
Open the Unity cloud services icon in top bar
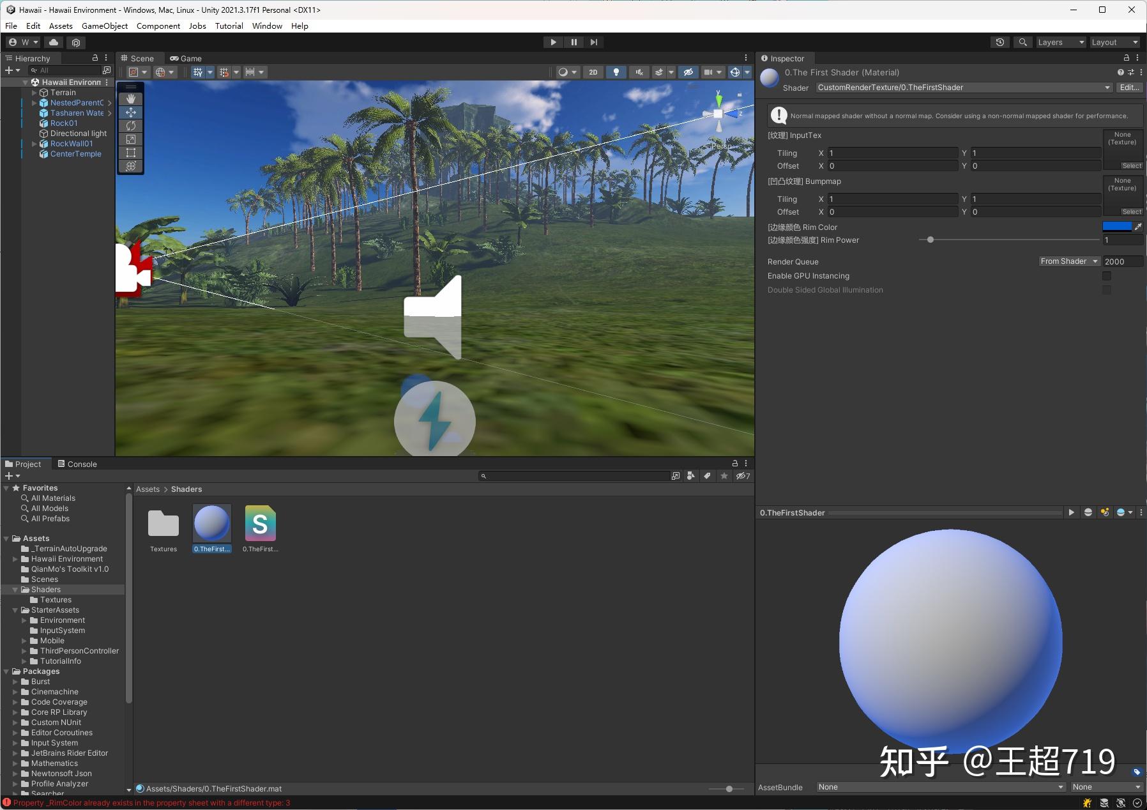(x=54, y=42)
